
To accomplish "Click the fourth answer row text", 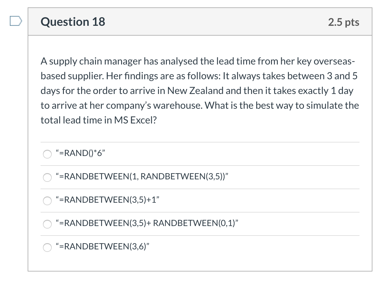I will pos(147,223).
